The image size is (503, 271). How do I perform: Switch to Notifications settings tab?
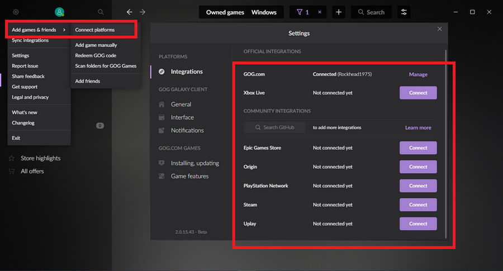point(187,130)
